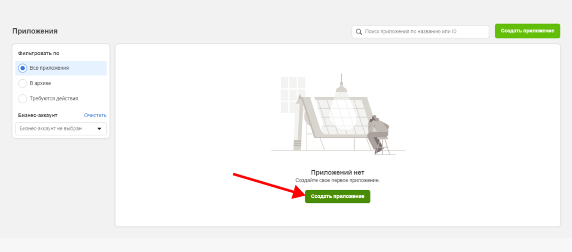Select the "Требуются действия" radio filter

23,99
